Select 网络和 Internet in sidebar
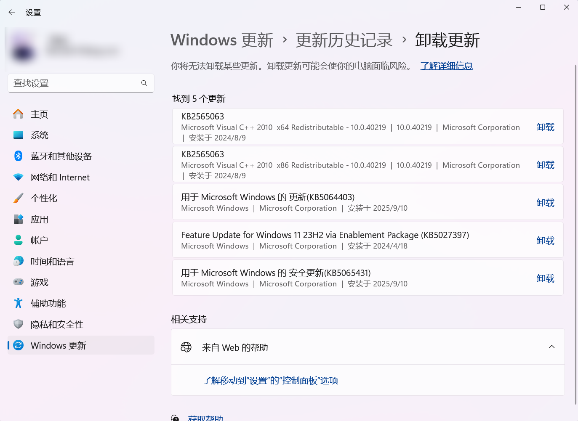This screenshot has height=421, width=578. (x=81, y=177)
